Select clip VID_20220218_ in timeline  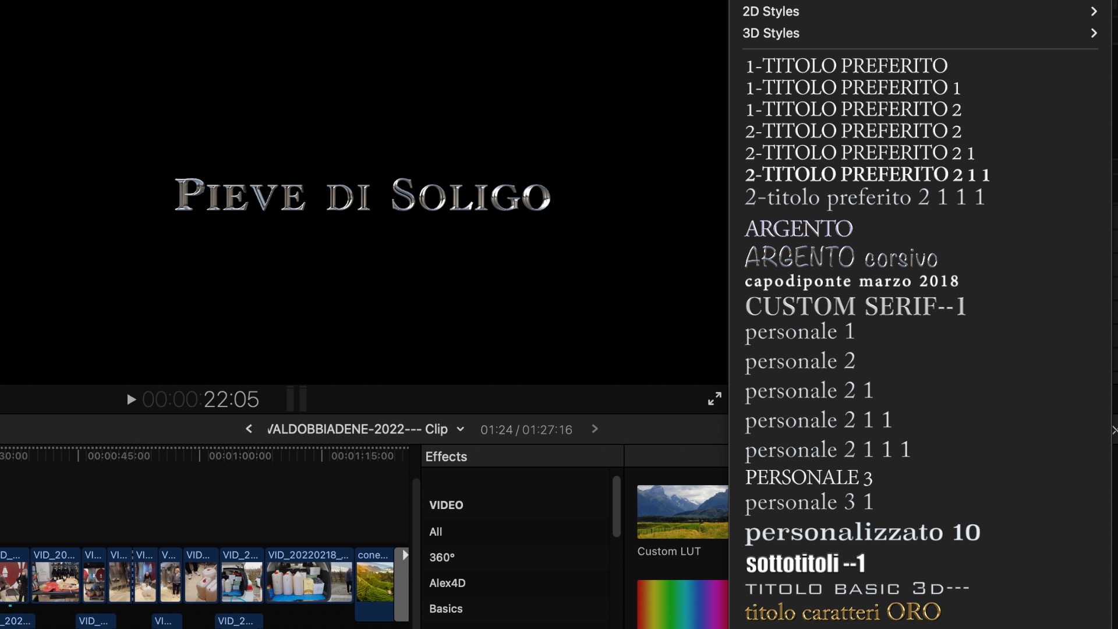pyautogui.click(x=309, y=575)
